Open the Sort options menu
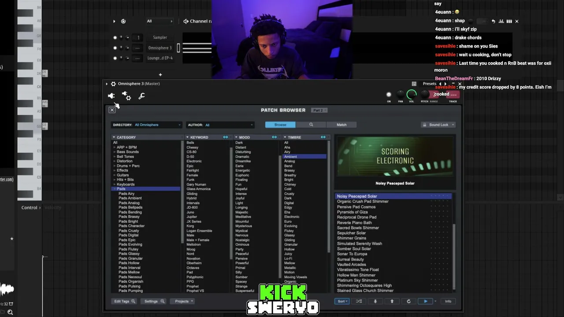Image resolution: width=564 pixels, height=317 pixels. pos(341,301)
